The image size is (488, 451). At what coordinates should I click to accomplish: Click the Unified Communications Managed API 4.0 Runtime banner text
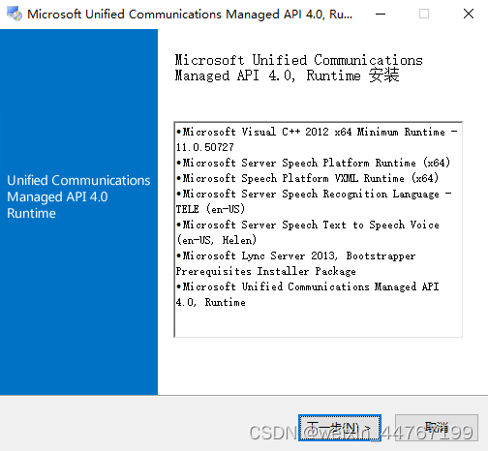click(78, 196)
